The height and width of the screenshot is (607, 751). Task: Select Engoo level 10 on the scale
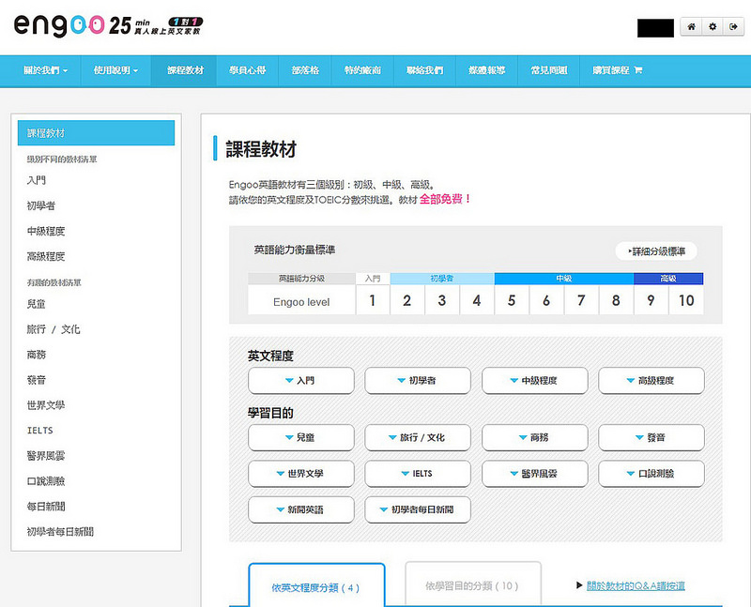point(686,300)
